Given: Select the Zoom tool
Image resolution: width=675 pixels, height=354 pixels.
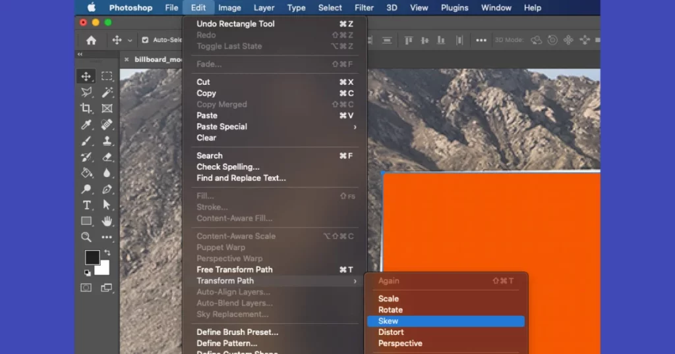Looking at the screenshot, I should [86, 237].
